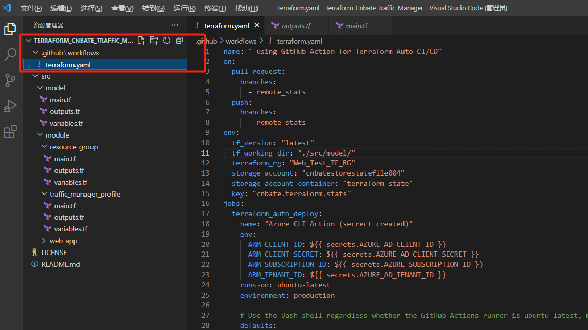588x330 pixels.
Task: Open the 文件(F) menu
Action: click(31, 8)
